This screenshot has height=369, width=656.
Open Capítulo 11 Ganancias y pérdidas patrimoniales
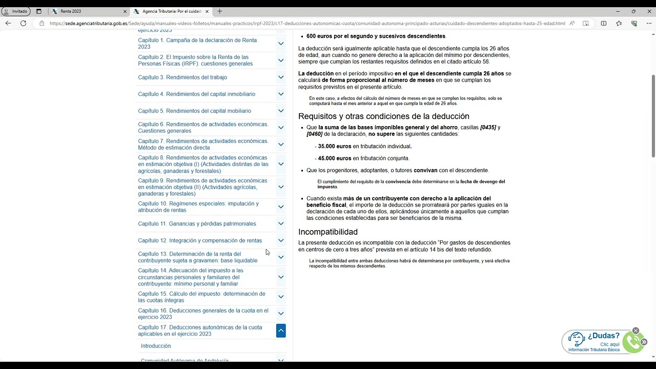click(x=197, y=223)
